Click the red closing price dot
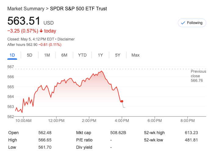This screenshot has width=212, height=153. [122, 101]
